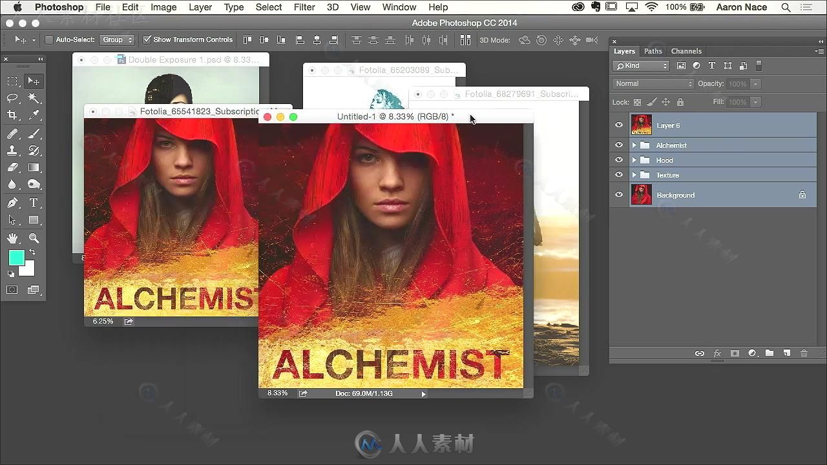The height and width of the screenshot is (465, 827).
Task: Hide the Alchemist group visibility
Action: pyautogui.click(x=619, y=145)
